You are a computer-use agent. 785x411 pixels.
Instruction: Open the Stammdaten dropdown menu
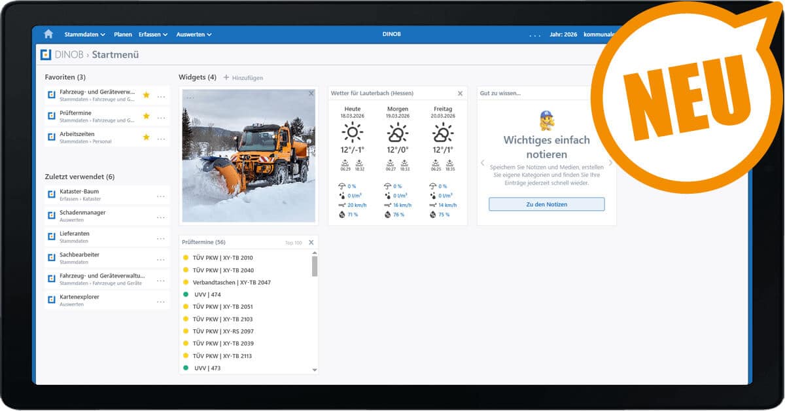pyautogui.click(x=84, y=35)
